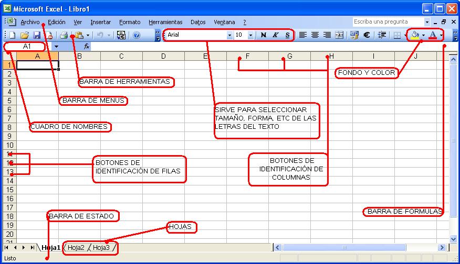Expand the 'Escriba una pregunta' dropdown arrow
This screenshot has width=460, height=264.
(427, 22)
